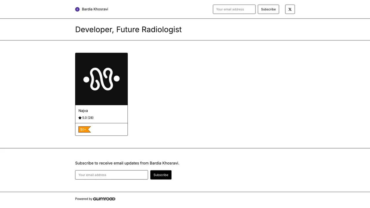Open the Gumroad logo in footer

[x=104, y=199]
